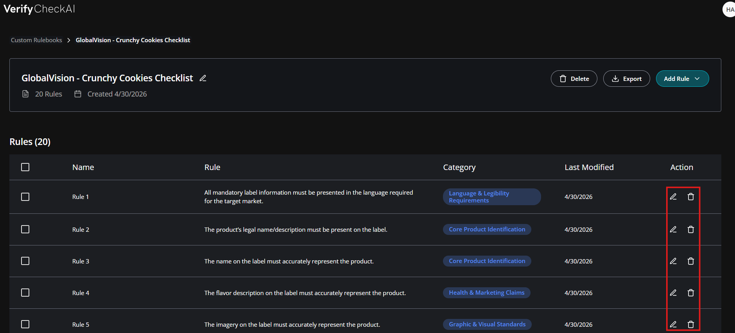Image resolution: width=735 pixels, height=333 pixels.
Task: Click the Health & Marketing Claims tag
Action: click(487, 293)
